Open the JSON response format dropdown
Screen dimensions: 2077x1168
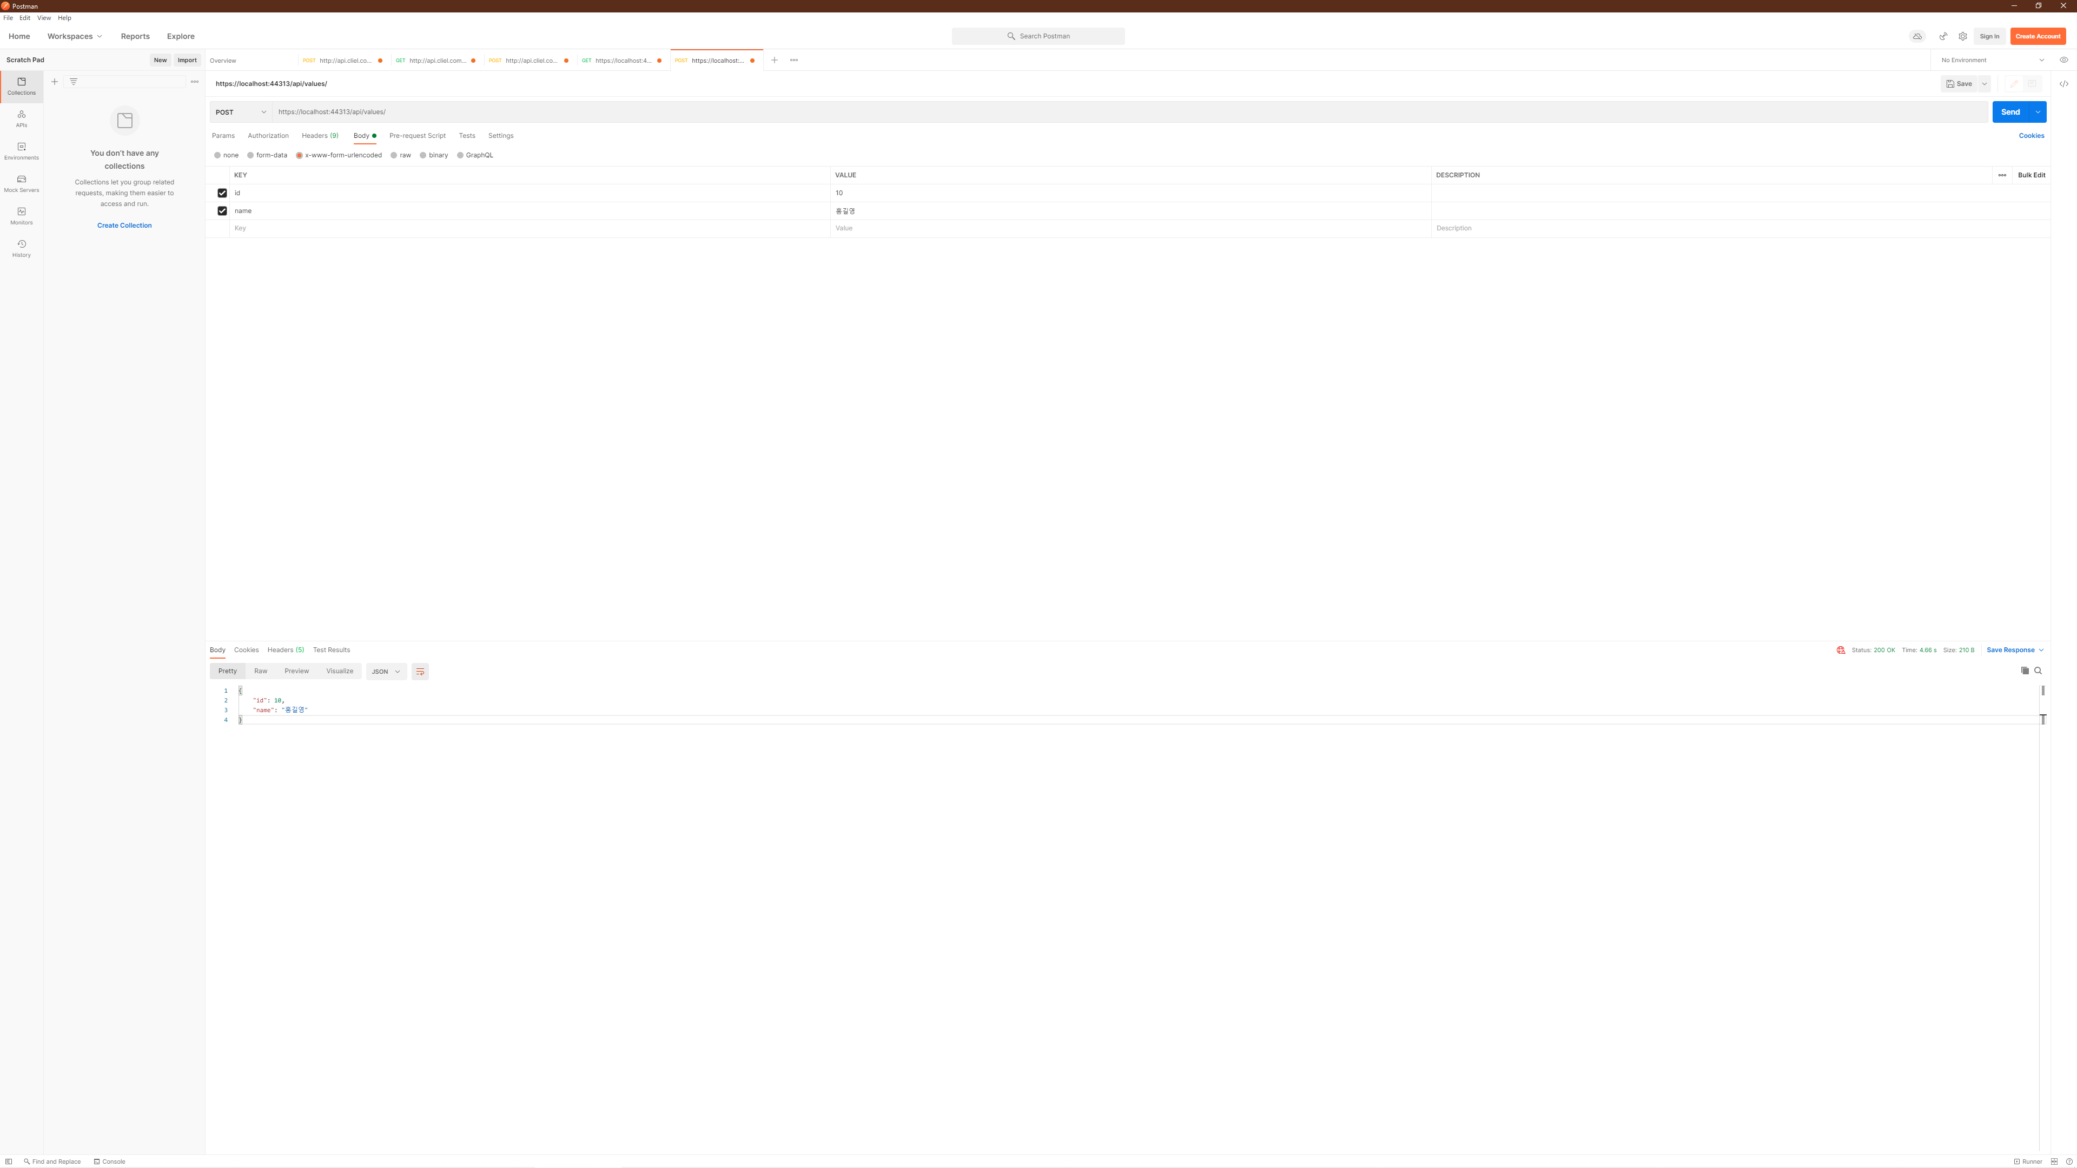[386, 672]
